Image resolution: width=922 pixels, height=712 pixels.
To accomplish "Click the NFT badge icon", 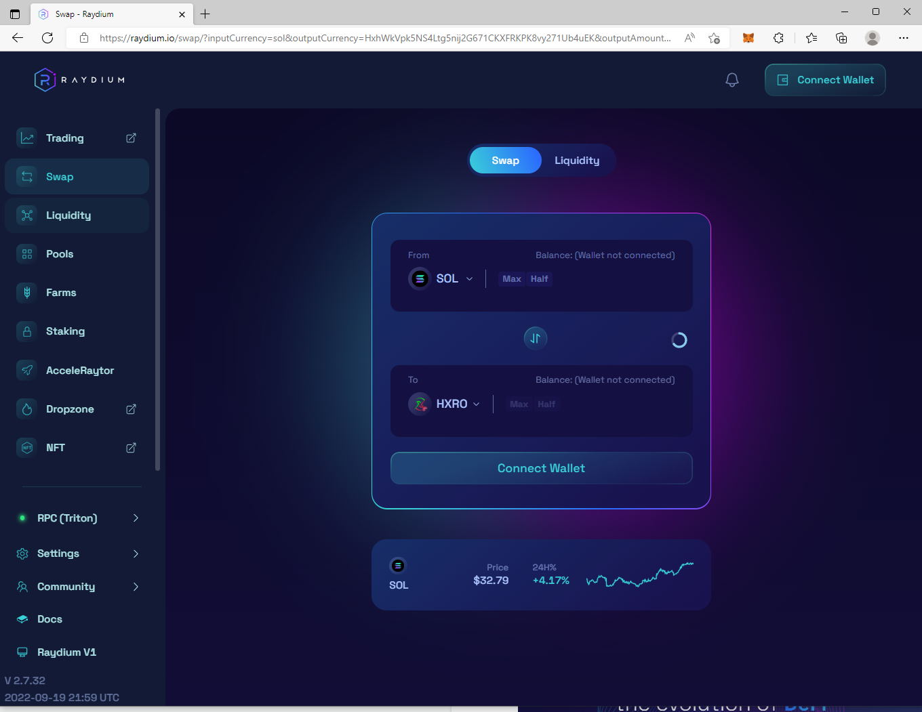I will [27, 448].
